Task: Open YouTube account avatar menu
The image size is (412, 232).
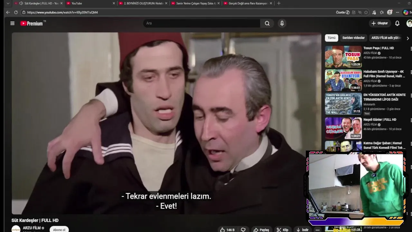Action: [x=409, y=23]
